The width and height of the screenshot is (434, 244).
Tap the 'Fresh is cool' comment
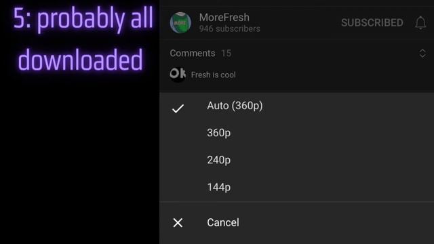pos(214,75)
